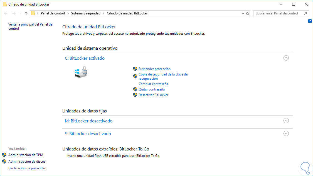The width and height of the screenshot is (313, 176).
Task: Open Administración de discos link
Action: pos(27,162)
